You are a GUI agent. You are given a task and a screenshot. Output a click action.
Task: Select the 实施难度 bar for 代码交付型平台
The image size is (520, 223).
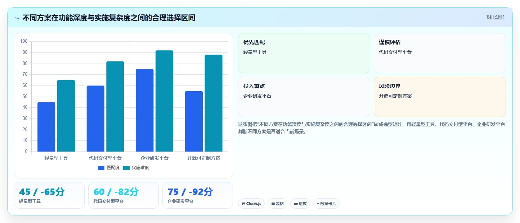[115, 106]
